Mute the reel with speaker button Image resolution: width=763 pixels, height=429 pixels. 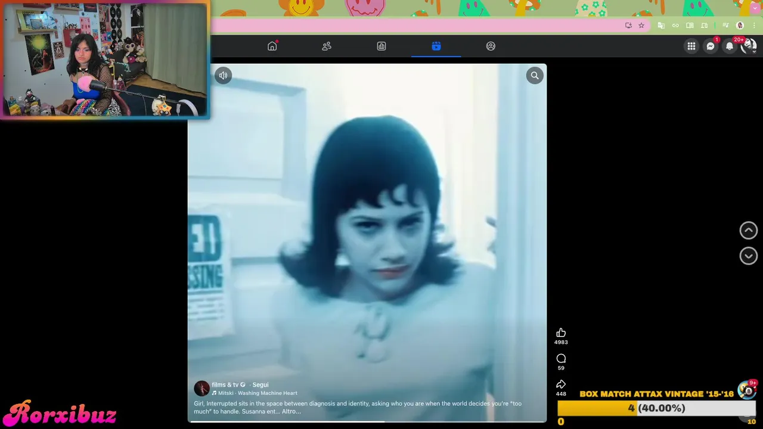pos(224,75)
